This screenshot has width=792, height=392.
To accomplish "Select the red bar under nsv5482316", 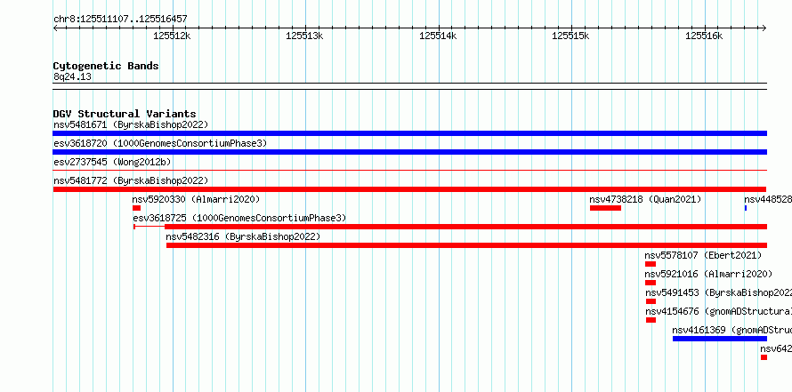I will tap(466, 245).
